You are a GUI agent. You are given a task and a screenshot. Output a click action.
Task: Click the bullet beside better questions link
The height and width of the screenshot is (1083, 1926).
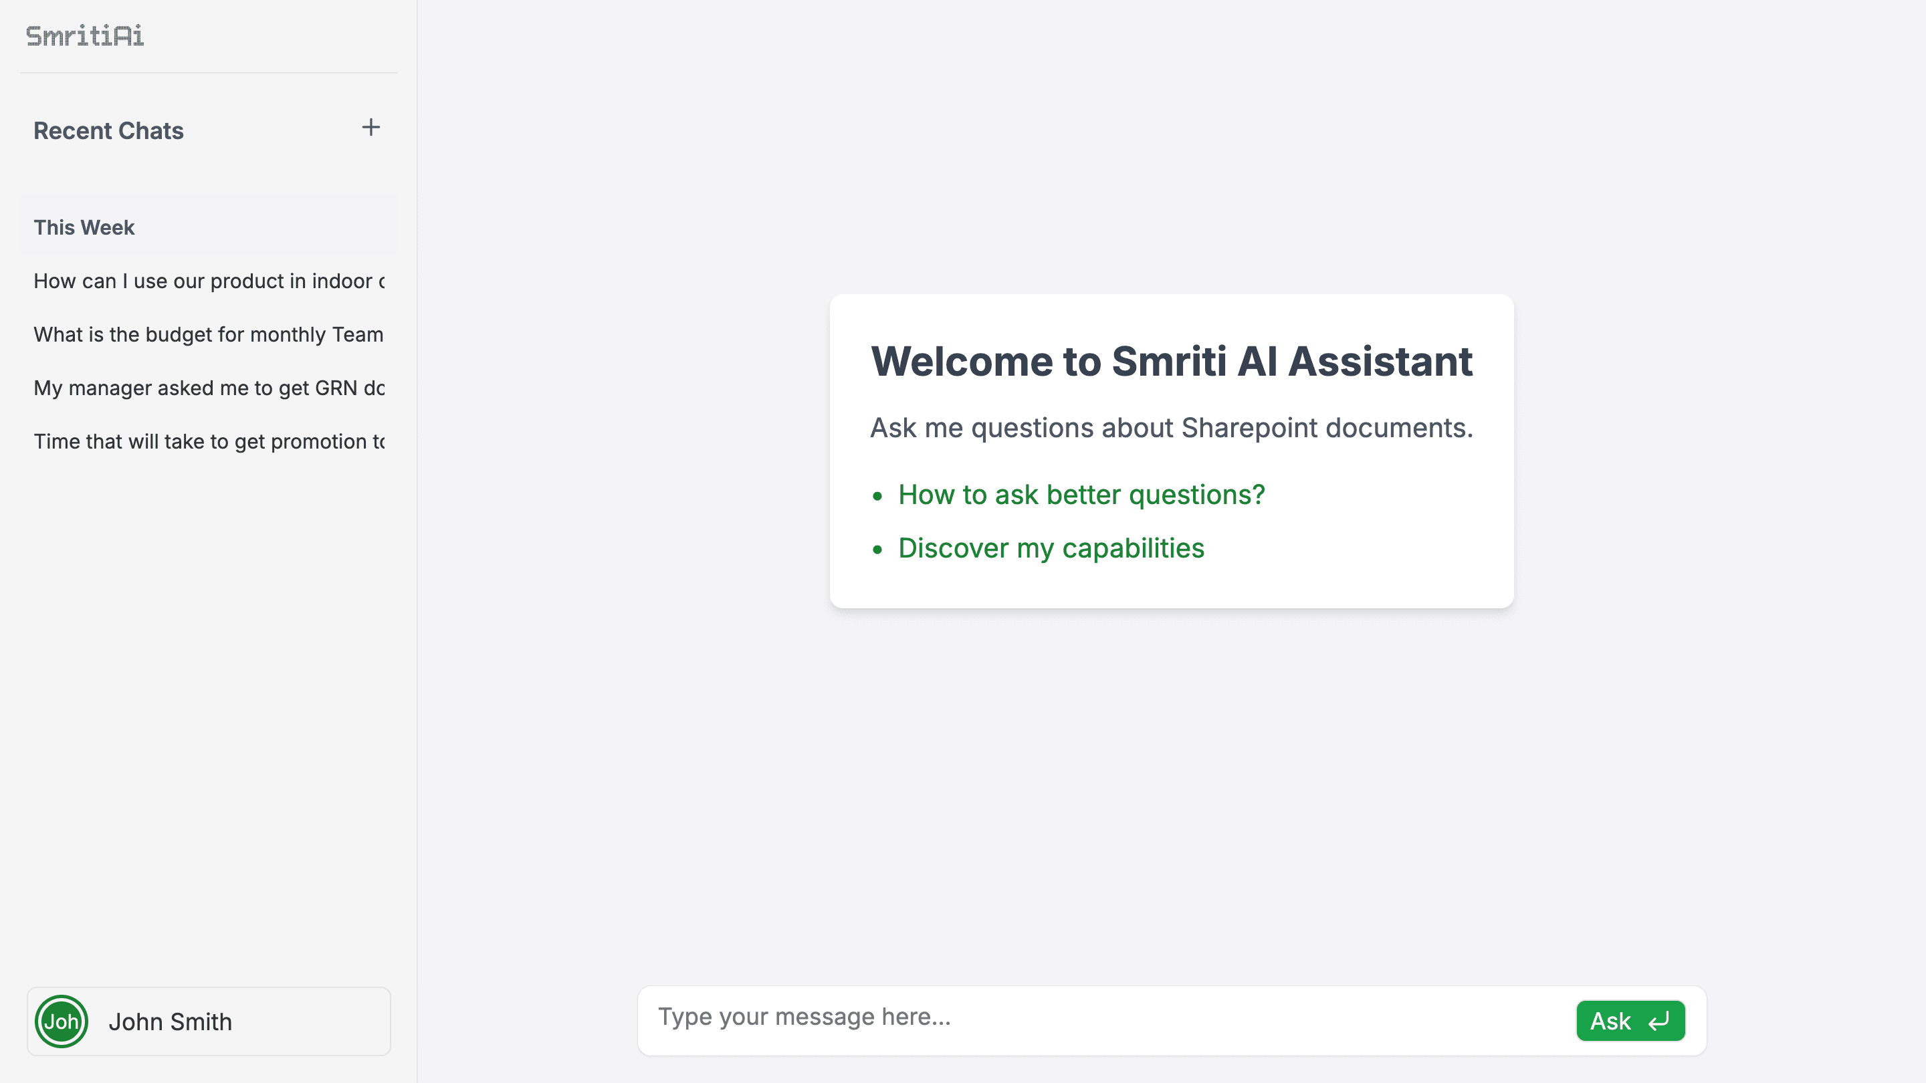click(x=877, y=496)
